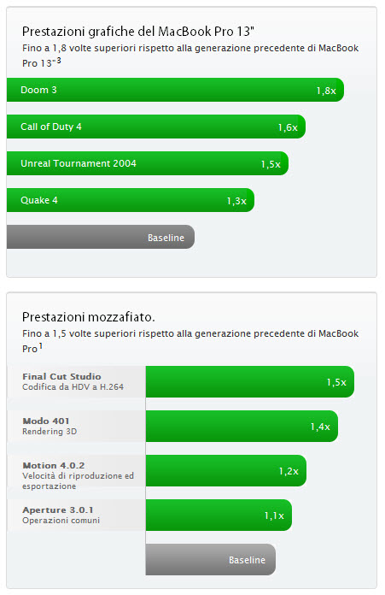Click the 1,6x value label
The width and height of the screenshot is (385, 595).
288,127
